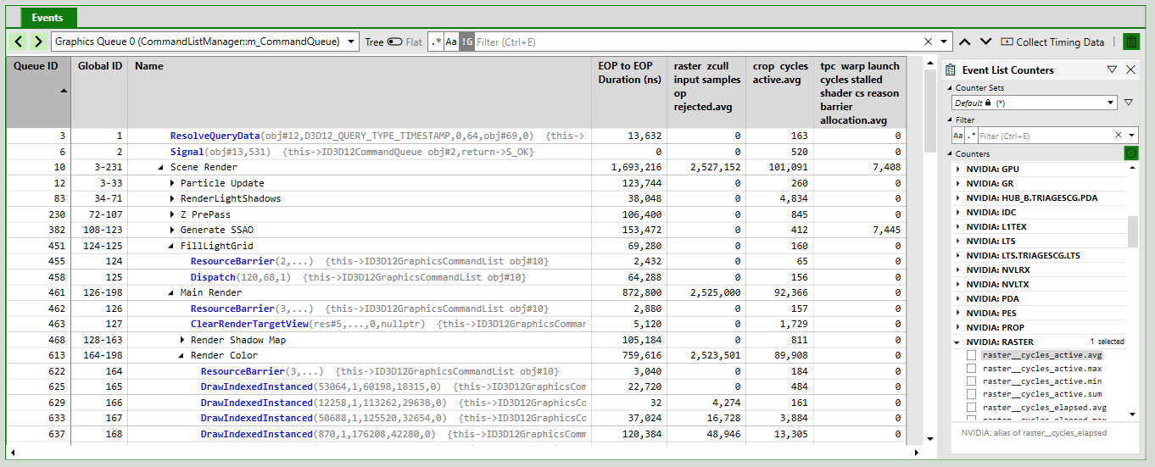Expand the Z PrePass node
Screen dimensions: 1155x467
click(172, 214)
